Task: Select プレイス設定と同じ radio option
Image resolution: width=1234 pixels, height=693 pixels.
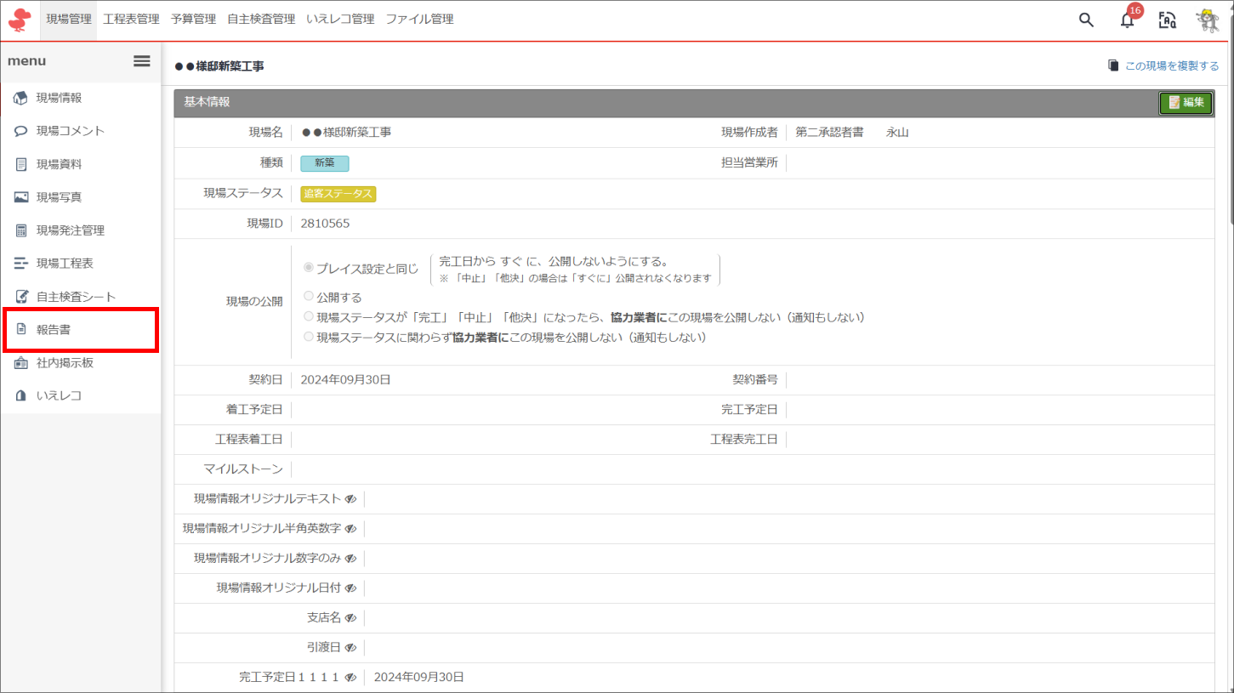Action: [x=309, y=268]
